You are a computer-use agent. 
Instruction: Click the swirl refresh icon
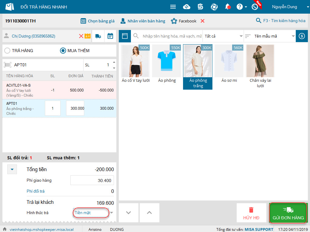coord(214,7)
